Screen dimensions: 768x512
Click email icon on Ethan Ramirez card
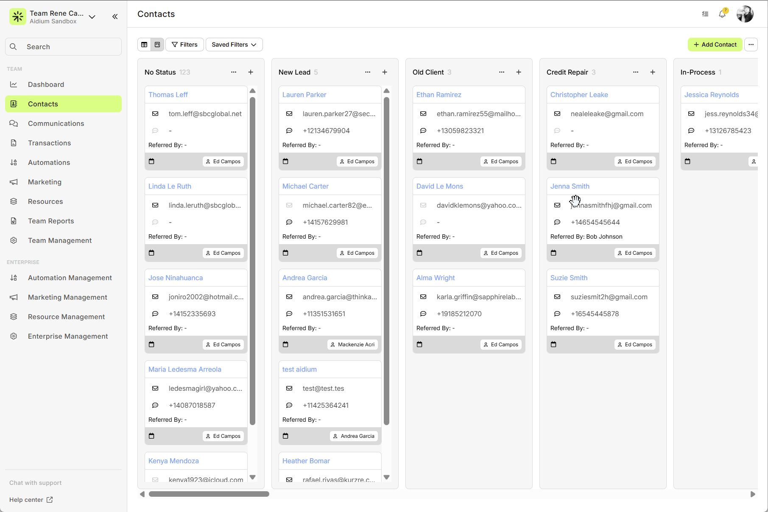click(423, 114)
